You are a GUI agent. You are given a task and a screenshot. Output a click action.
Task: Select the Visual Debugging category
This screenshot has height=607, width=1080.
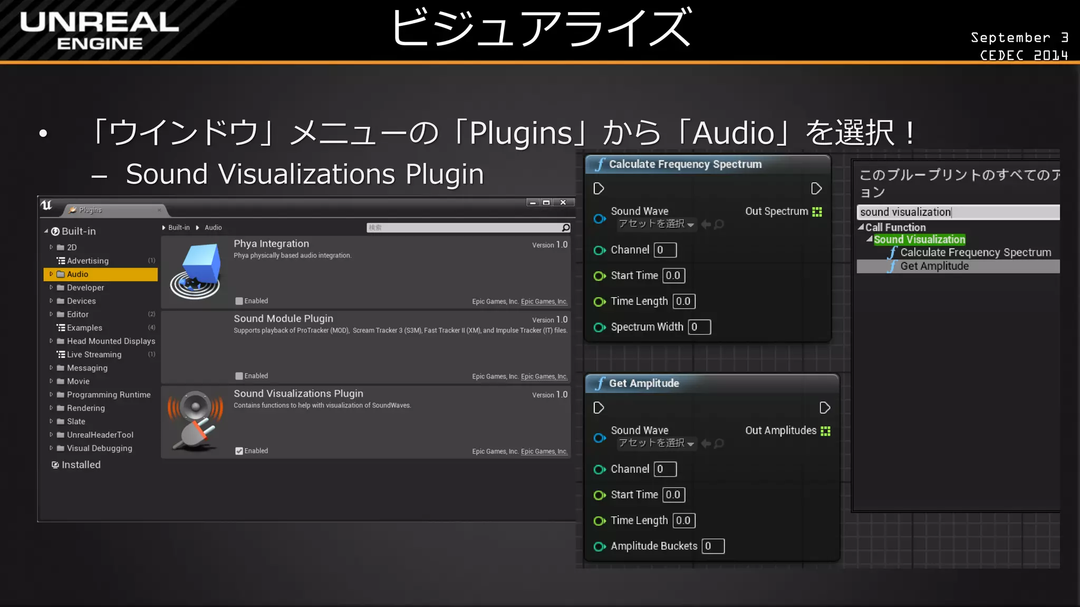pos(101,448)
